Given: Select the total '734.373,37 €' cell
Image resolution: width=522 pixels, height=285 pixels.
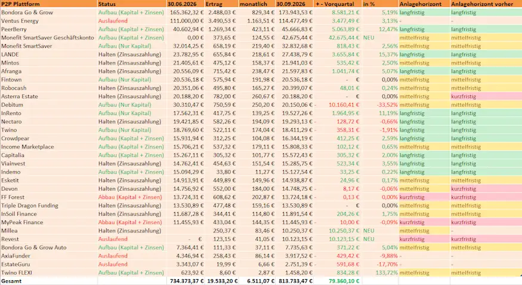Looking at the screenshot, I should [x=186, y=281].
